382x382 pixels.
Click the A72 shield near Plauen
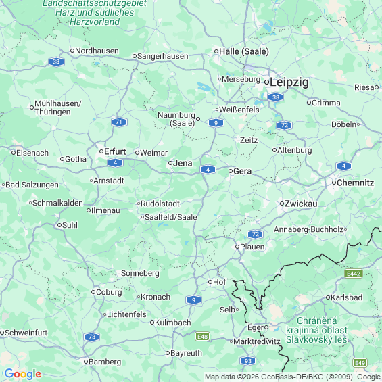[255, 235]
